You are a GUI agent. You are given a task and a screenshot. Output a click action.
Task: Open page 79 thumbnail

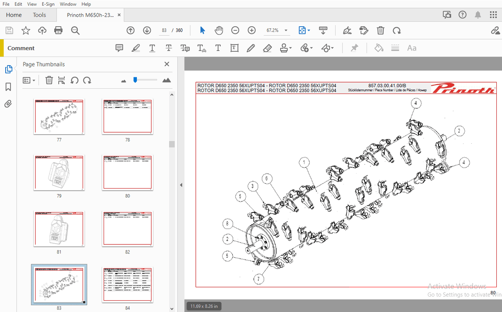(59, 173)
